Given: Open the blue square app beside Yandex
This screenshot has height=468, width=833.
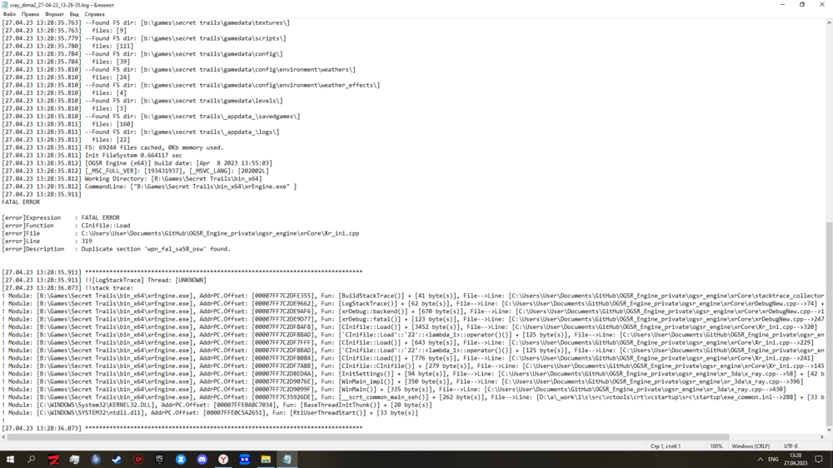Looking at the screenshot, I should click(x=244, y=460).
